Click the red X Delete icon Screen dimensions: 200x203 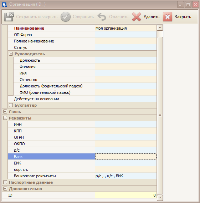[137, 17]
